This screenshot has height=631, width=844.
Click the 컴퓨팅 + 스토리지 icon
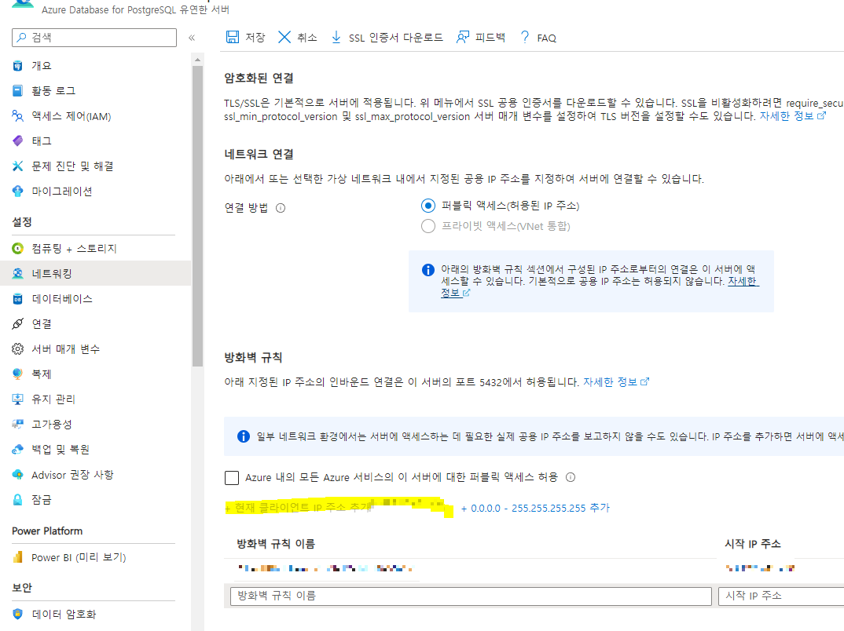[x=18, y=248]
